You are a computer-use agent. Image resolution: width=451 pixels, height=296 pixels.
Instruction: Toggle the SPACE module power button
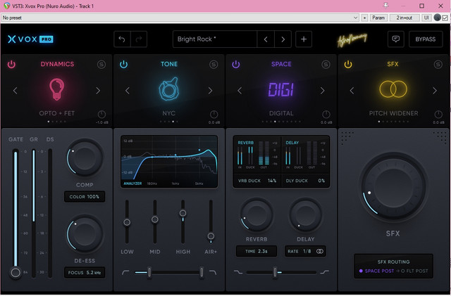tap(236, 64)
